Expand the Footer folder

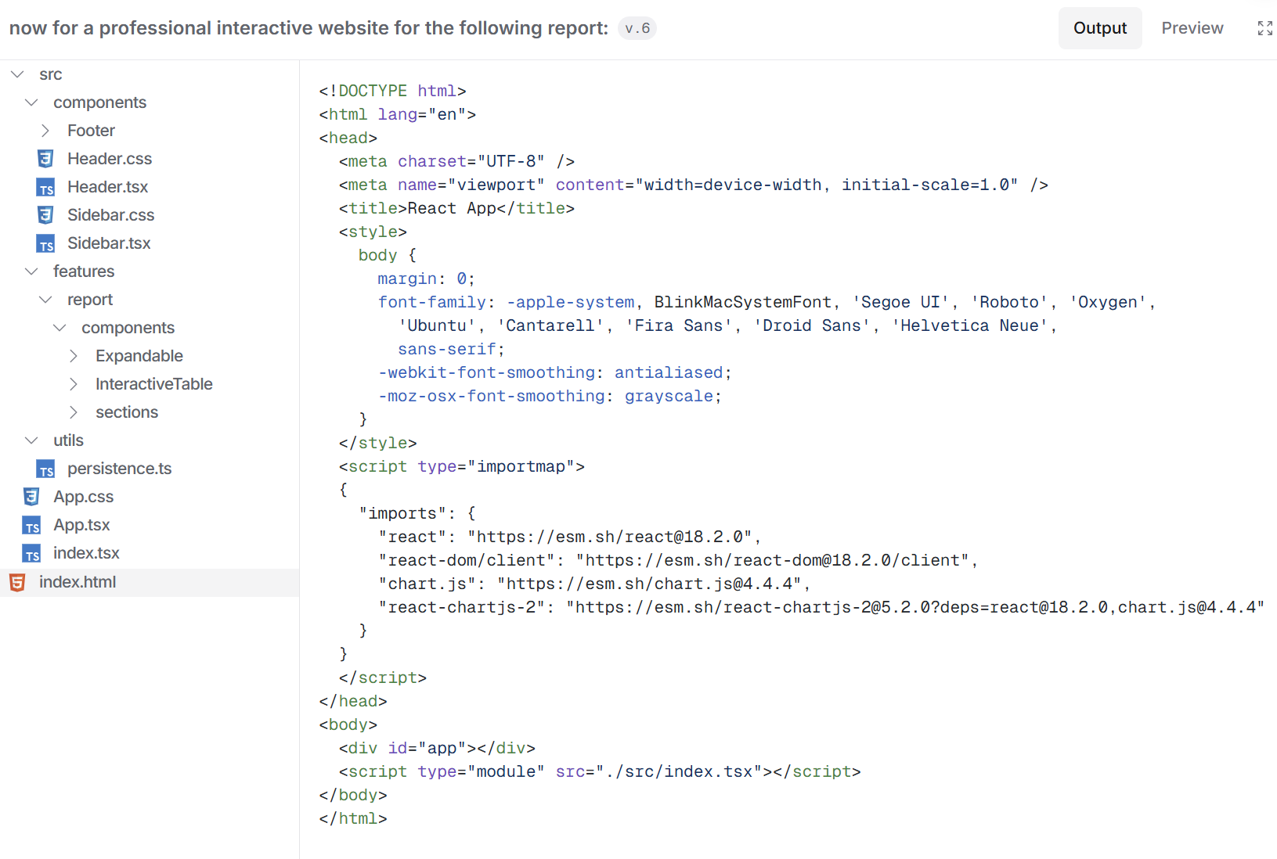45,131
